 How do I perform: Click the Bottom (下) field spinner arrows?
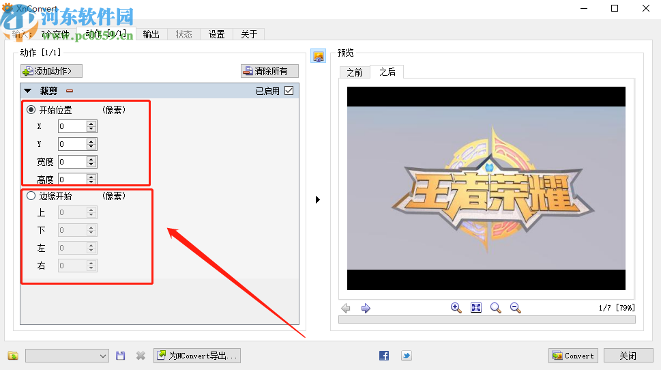(x=91, y=230)
